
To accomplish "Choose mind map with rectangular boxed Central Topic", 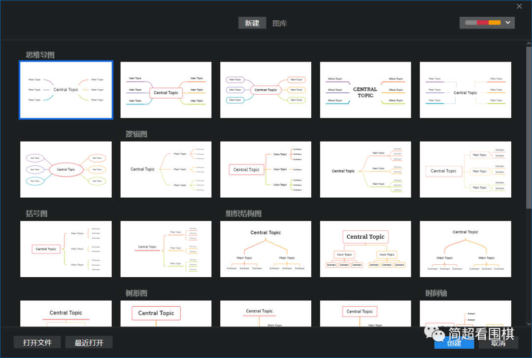I will pyautogui.click(x=166, y=90).
